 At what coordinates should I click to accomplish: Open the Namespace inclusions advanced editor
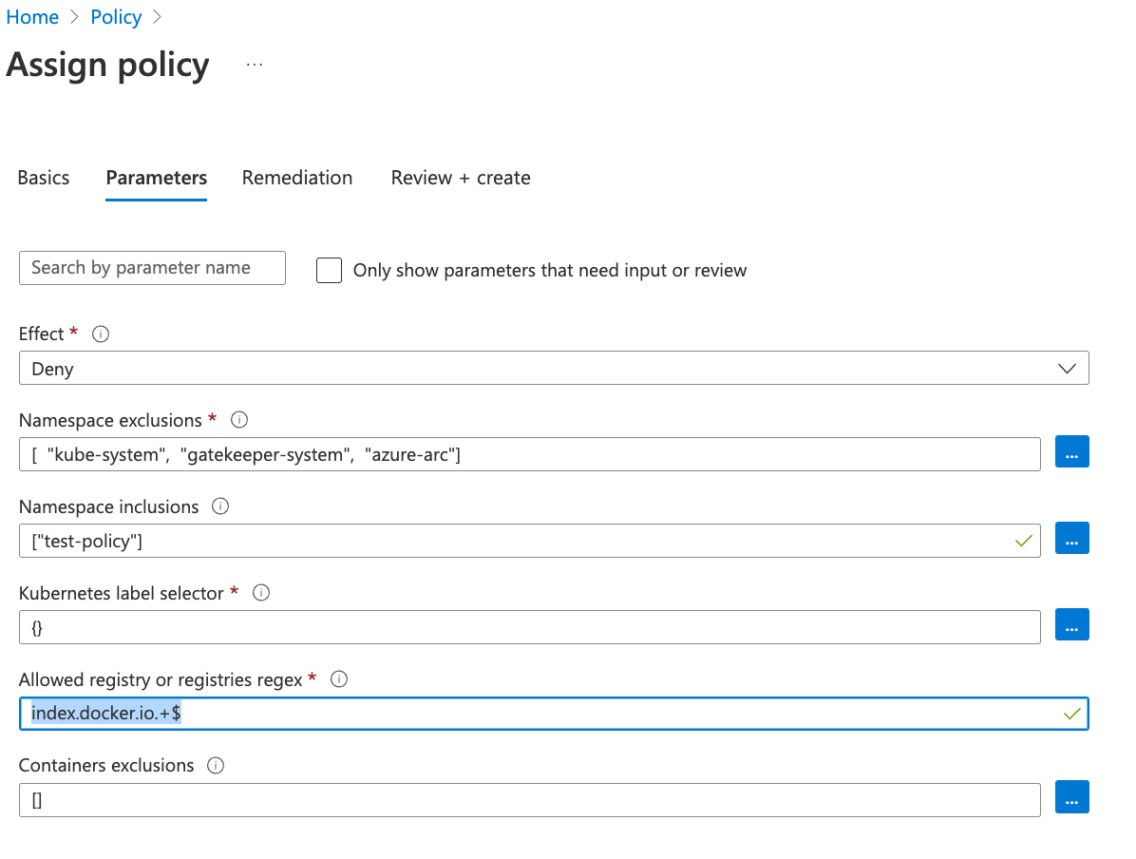tap(1071, 538)
